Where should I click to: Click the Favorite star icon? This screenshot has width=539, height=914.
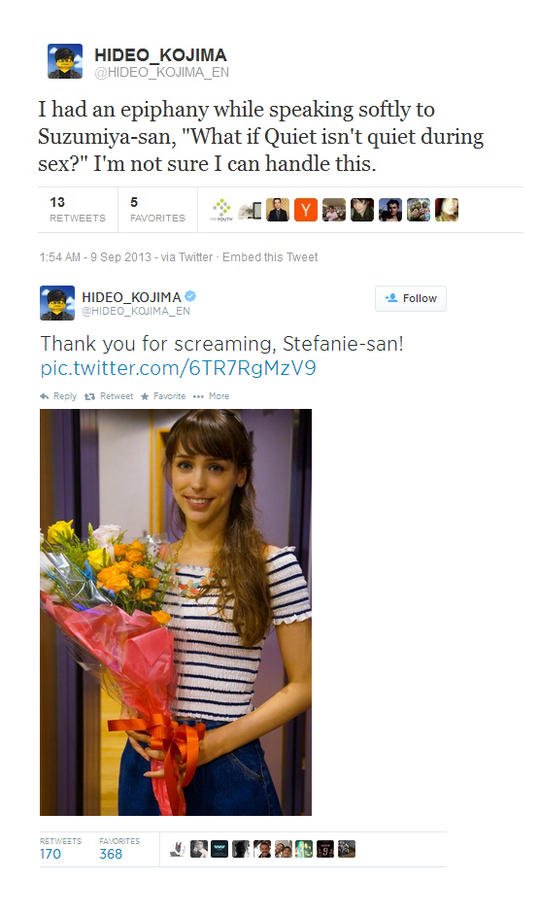pyautogui.click(x=145, y=396)
